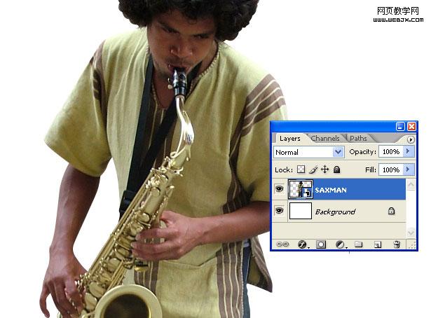
Task: Hide the SAXMAN layer with its eye icon
Action: click(x=279, y=189)
